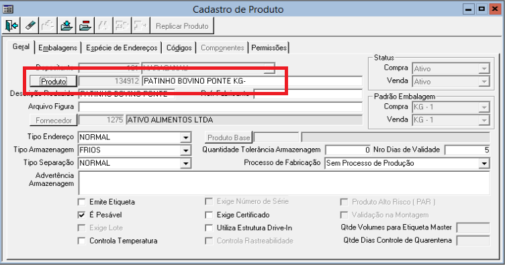Click the product code field showing 134912
The image size is (505, 265).
coord(109,81)
